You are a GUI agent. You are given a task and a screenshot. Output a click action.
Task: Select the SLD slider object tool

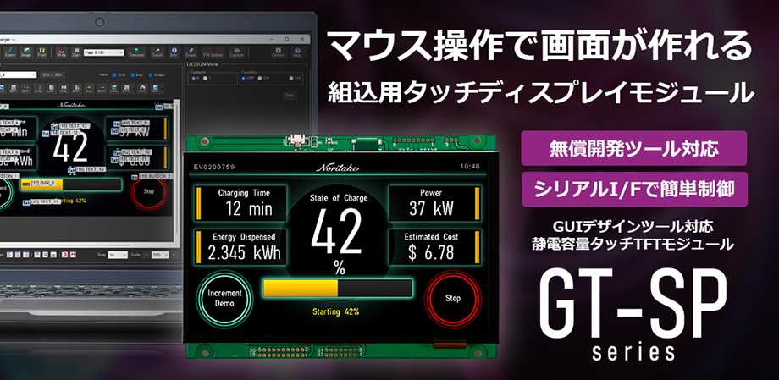click(x=89, y=88)
